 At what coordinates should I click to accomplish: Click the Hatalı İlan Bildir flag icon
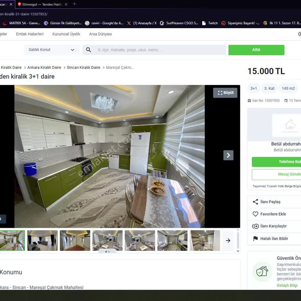pyautogui.click(x=256, y=239)
